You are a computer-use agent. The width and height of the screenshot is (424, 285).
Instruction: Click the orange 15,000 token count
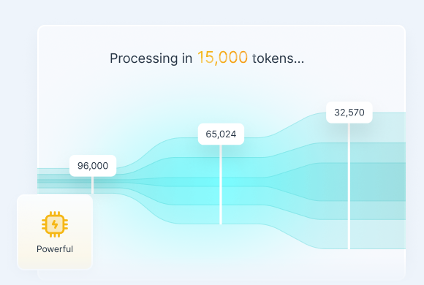point(222,58)
